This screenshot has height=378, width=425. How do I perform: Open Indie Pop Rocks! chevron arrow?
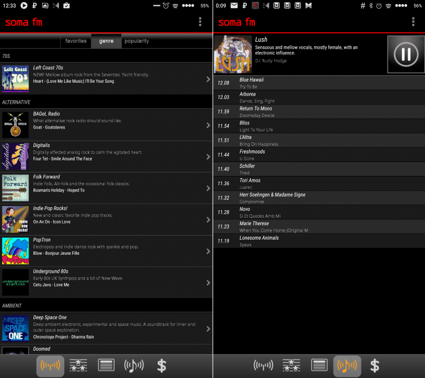(208, 219)
